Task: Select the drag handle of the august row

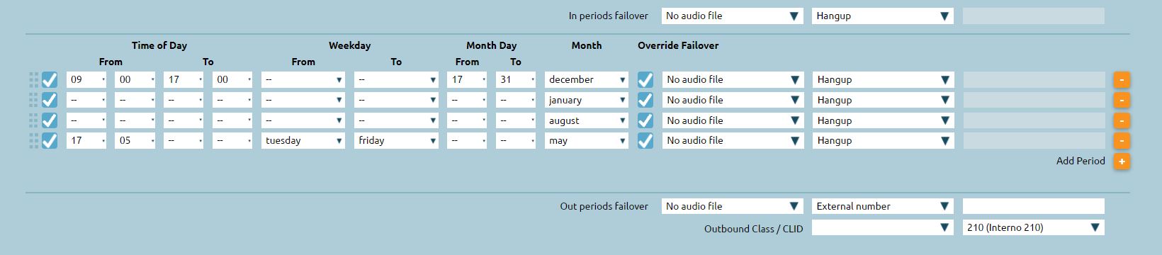Action: tap(33, 120)
